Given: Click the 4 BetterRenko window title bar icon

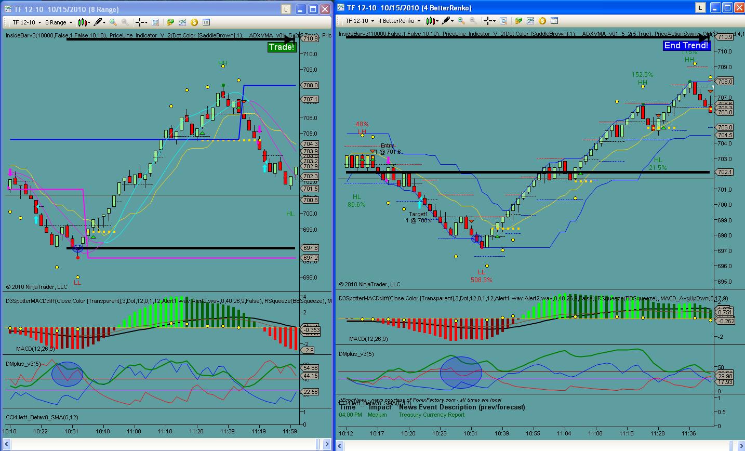Looking at the screenshot, I should pos(341,7).
